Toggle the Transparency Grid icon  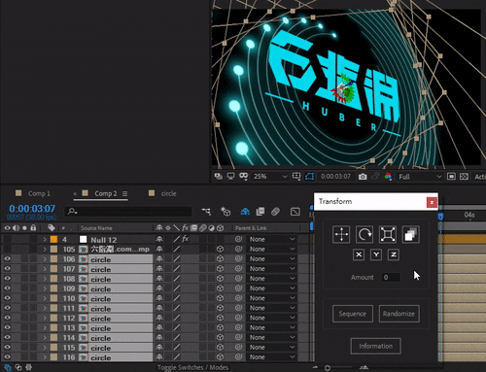(x=464, y=177)
